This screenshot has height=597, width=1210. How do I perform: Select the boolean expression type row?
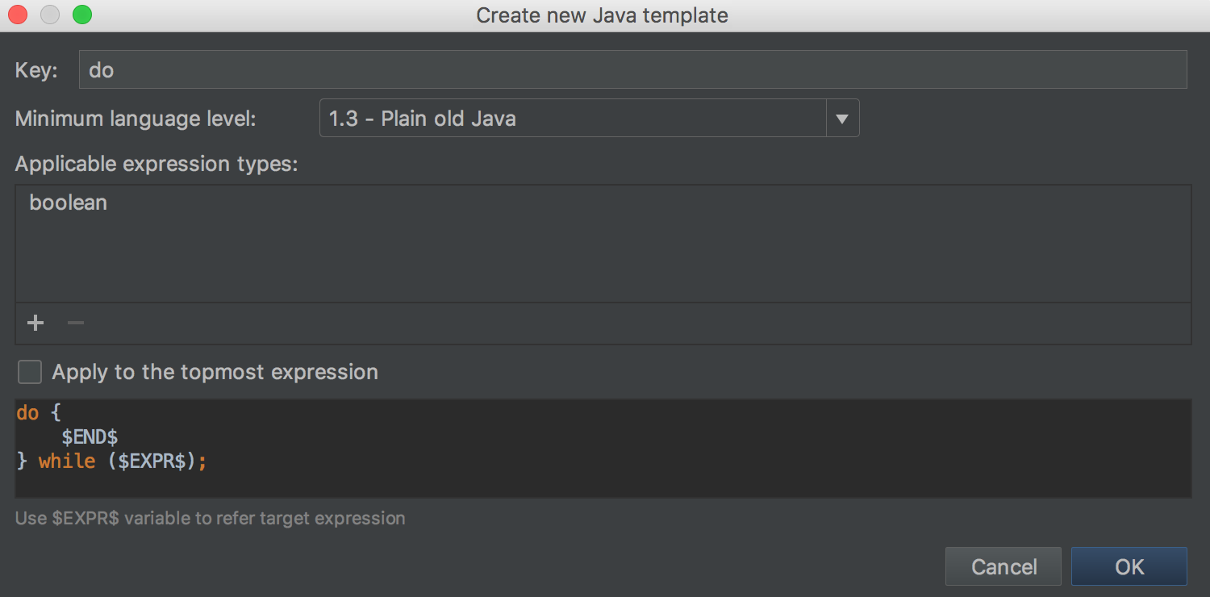(x=603, y=202)
